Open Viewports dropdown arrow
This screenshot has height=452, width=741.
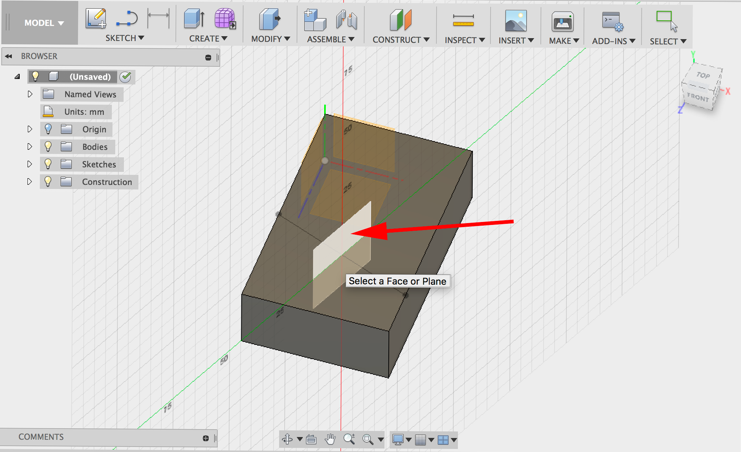[454, 440]
